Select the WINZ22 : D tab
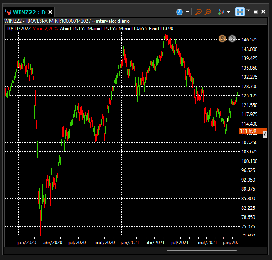Image resolution: width=272 pixels, height=260 pixels. point(29,12)
